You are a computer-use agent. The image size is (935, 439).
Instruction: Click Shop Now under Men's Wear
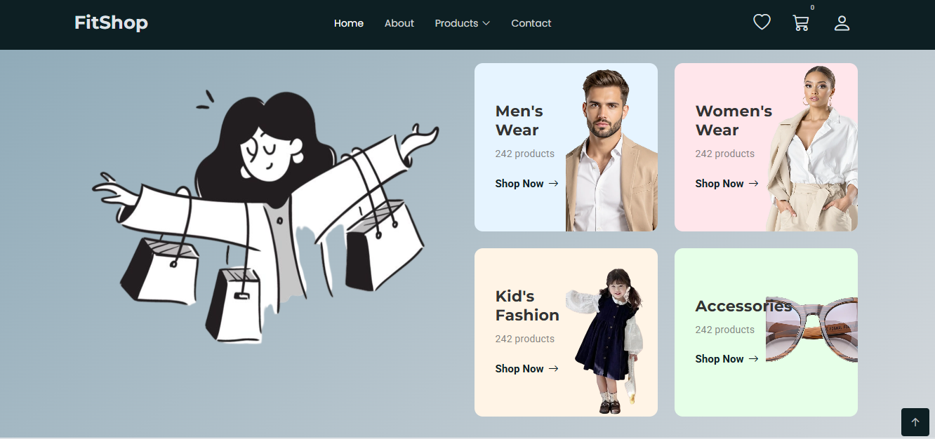click(x=519, y=184)
